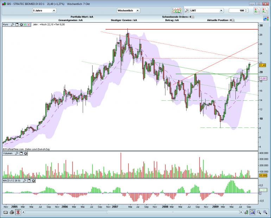Click the MACD (12 26 9) label
Viewport: 271px width, 218px height.
pyautogui.click(x=12, y=181)
